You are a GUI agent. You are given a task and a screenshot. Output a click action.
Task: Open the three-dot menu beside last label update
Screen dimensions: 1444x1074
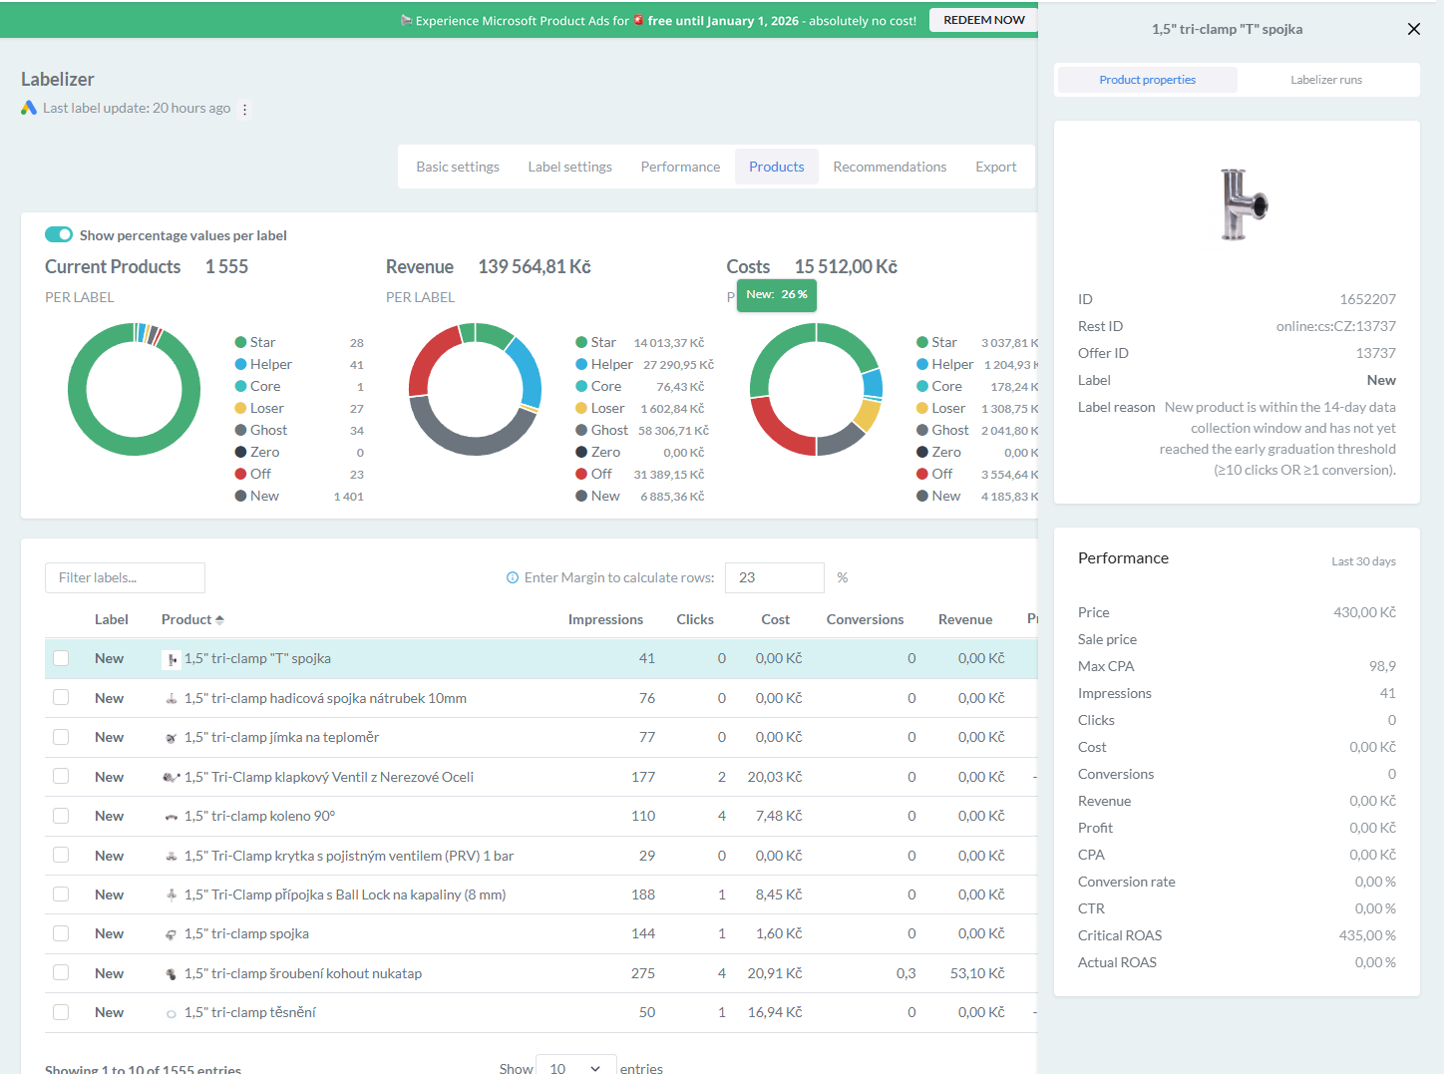(244, 109)
